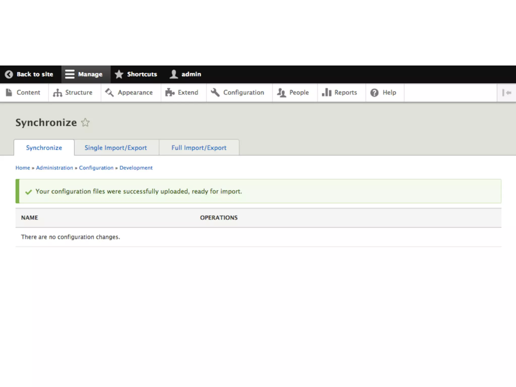
Task: Select the Synchronize tab
Action: 44,148
